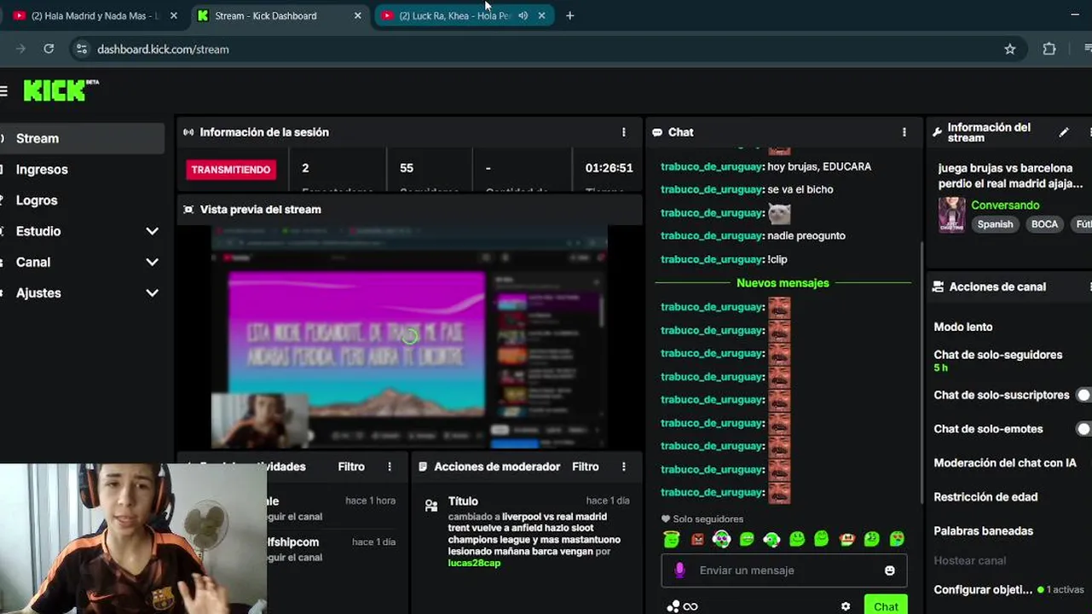Bookmark this page with star icon

coord(1010,49)
